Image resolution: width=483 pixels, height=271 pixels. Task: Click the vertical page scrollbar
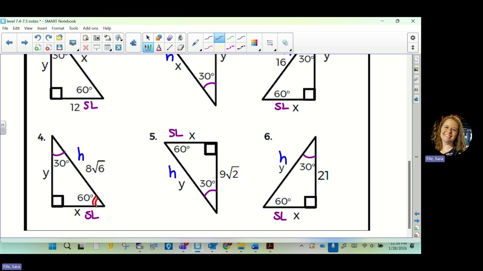point(409,195)
